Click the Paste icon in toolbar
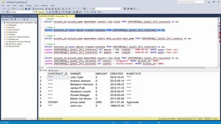The width and height of the screenshot is (221, 124). click(x=69, y=9)
